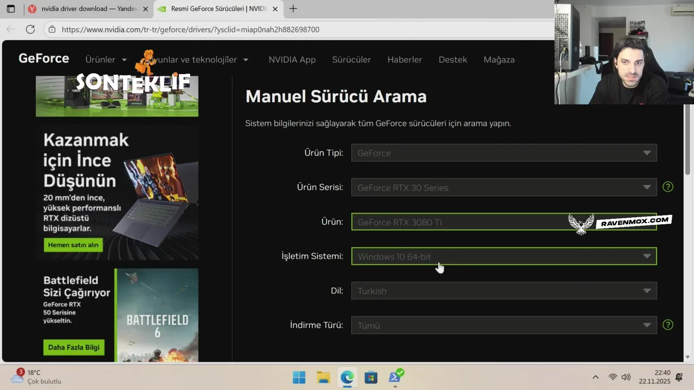Open the Ürün GeForce RTX 3080 Ti dropdown

pyautogui.click(x=504, y=222)
